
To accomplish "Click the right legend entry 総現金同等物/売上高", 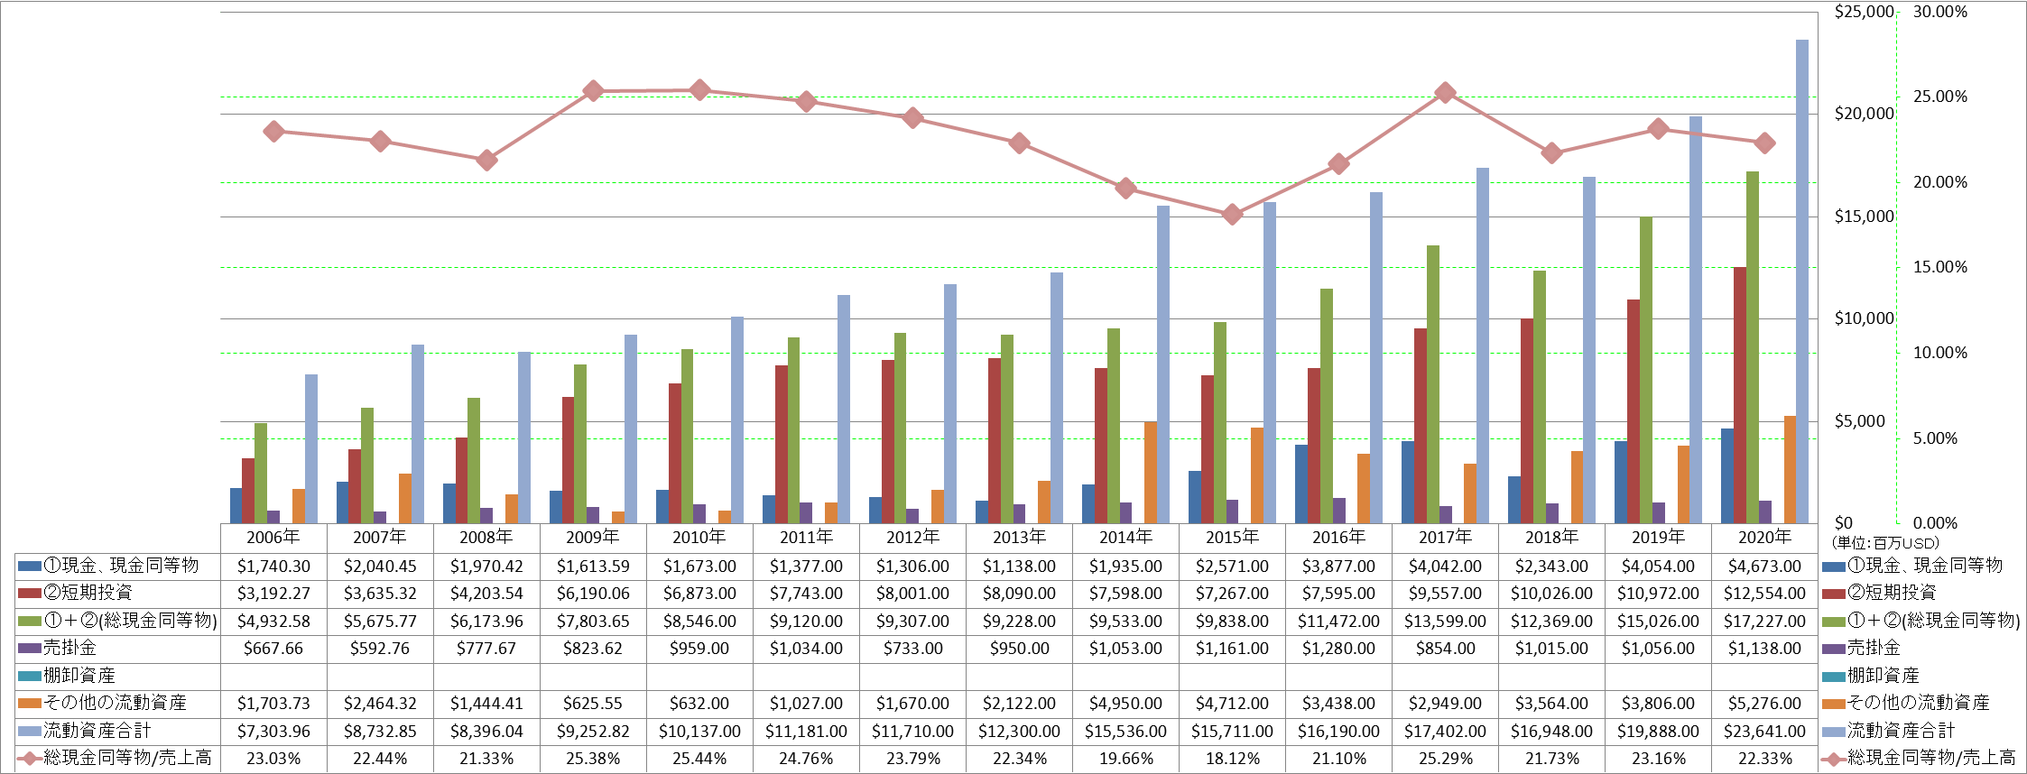I will tap(1919, 758).
